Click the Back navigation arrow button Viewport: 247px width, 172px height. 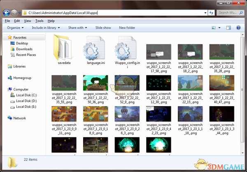click(7, 13)
